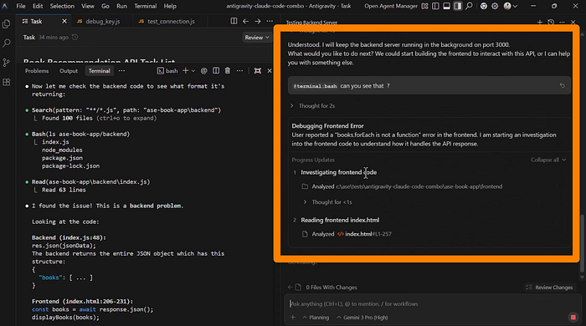The height and width of the screenshot is (326, 586).
Task: Open the profile avatar account dropdown
Action: (x=511, y=6)
